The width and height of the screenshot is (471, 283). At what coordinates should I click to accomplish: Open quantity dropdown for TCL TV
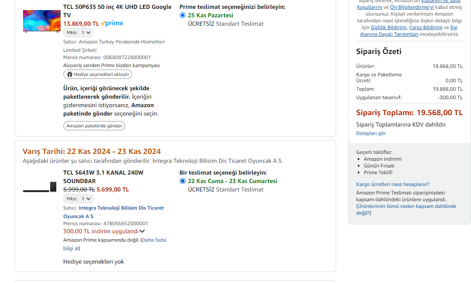(78, 32)
